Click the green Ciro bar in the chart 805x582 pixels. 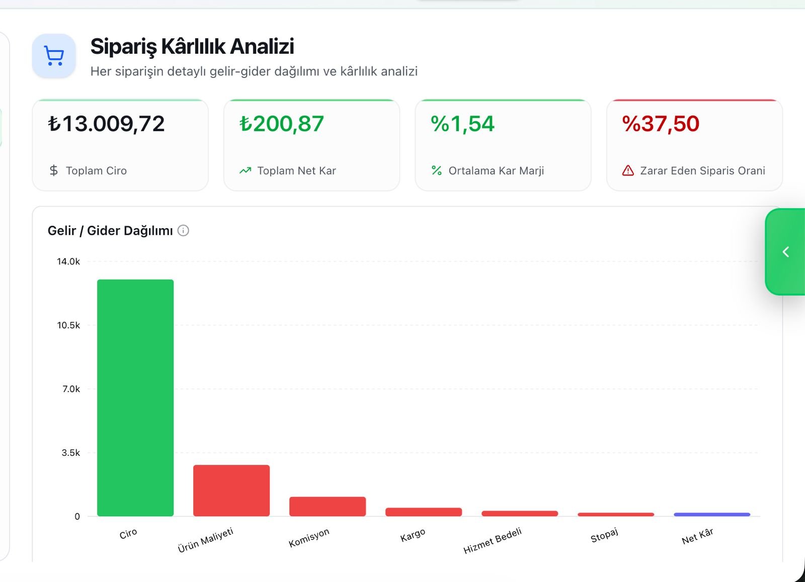pyautogui.click(x=135, y=398)
